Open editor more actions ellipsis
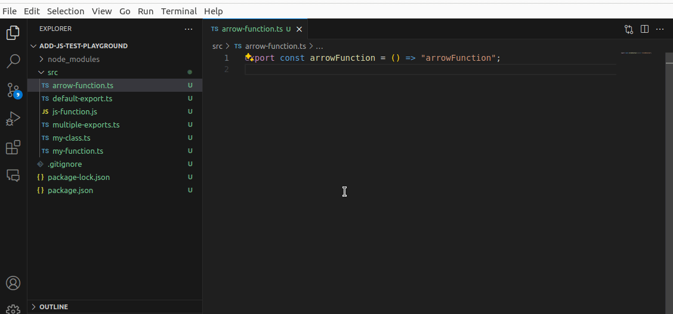673x314 pixels. tap(660, 29)
